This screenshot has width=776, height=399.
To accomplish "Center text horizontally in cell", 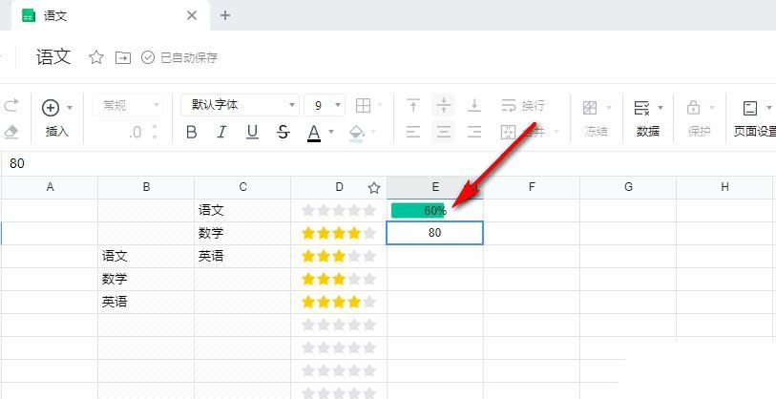I will [444, 133].
